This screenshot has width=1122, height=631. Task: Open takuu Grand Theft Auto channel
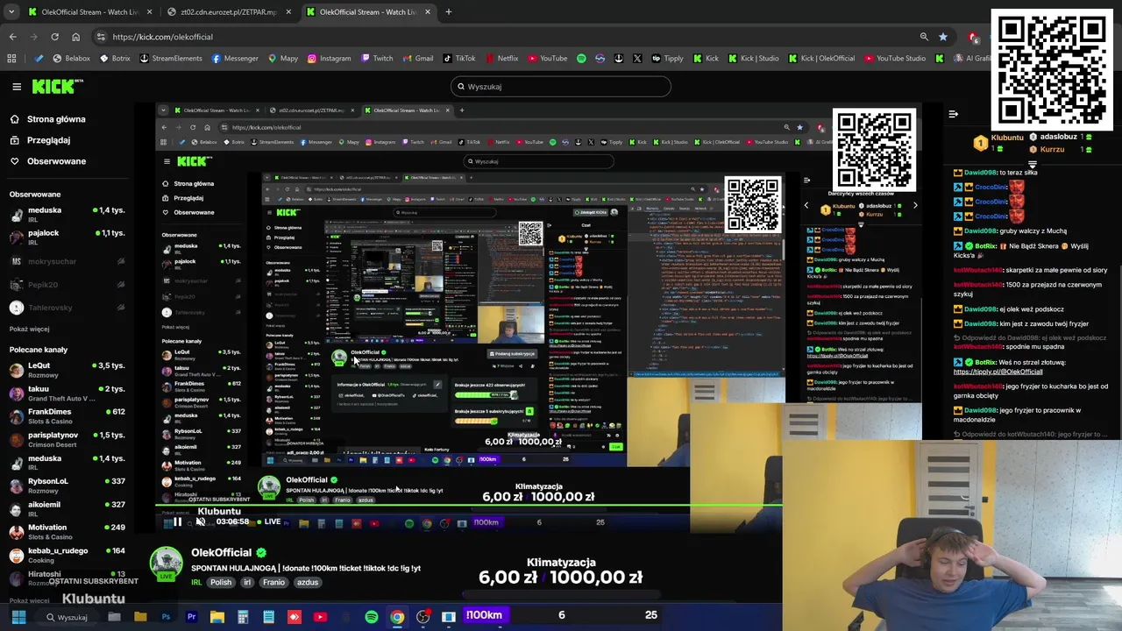coord(67,393)
